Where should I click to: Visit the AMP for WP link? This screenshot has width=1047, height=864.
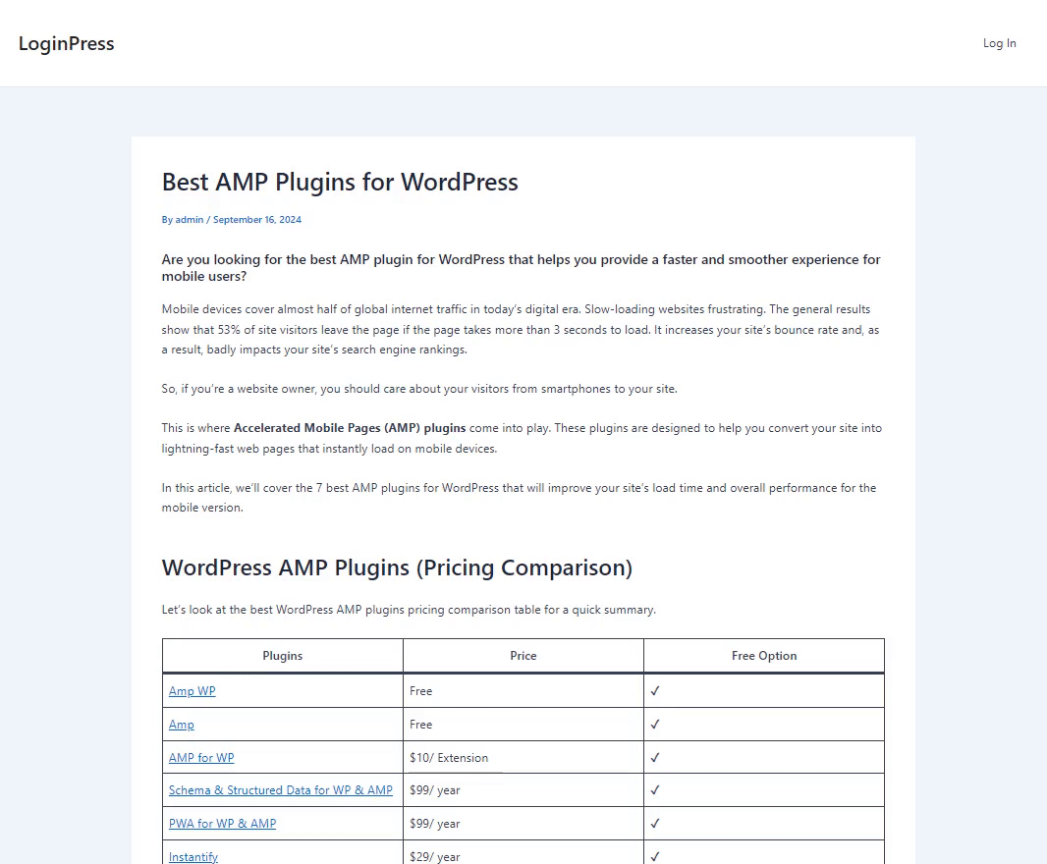[x=201, y=758]
